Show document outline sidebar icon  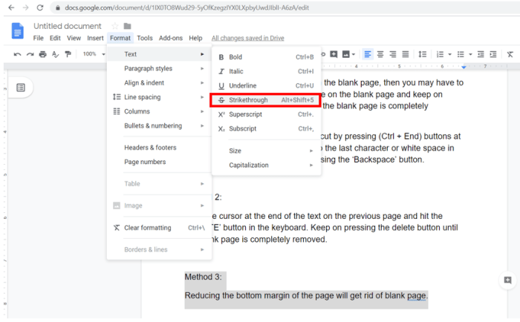(x=21, y=88)
